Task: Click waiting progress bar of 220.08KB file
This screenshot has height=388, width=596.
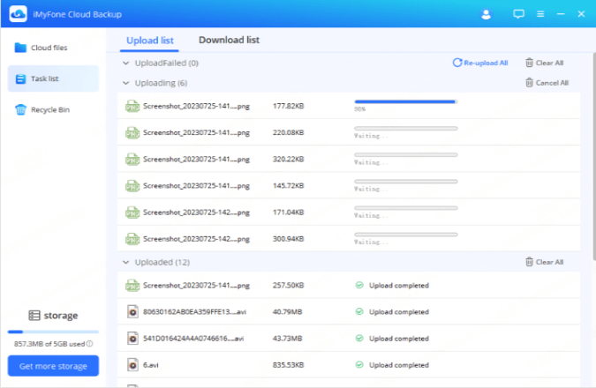Action: (405, 129)
